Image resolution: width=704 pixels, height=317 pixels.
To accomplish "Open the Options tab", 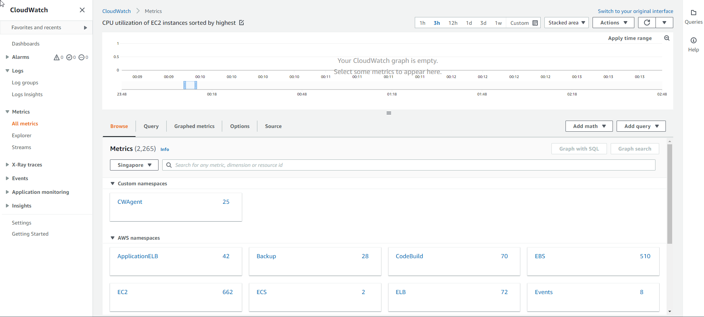I will click(x=240, y=126).
